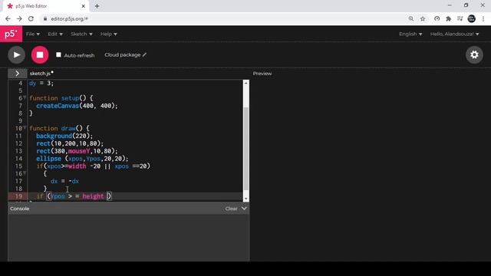491x276 pixels.
Task: Click the code editor vertical scrollbar thumb
Action: 246,149
